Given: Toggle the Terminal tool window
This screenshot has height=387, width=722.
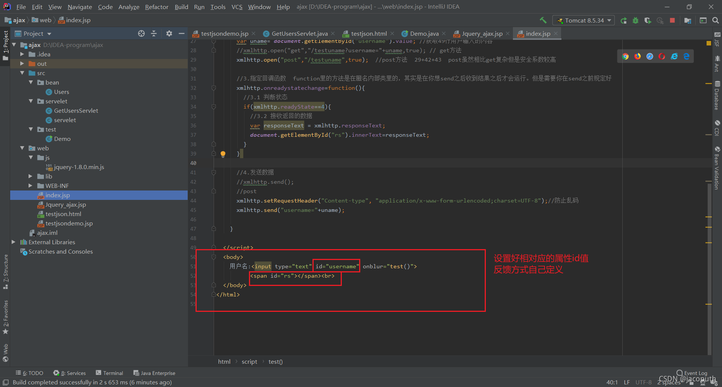Looking at the screenshot, I should click(109, 373).
